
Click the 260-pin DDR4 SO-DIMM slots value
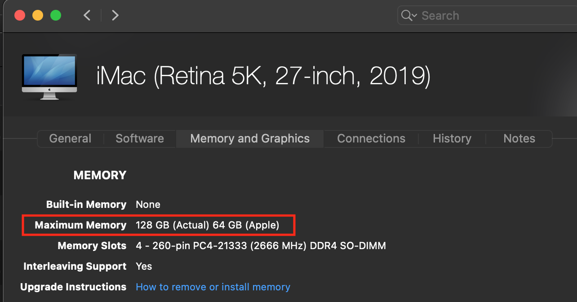point(261,246)
